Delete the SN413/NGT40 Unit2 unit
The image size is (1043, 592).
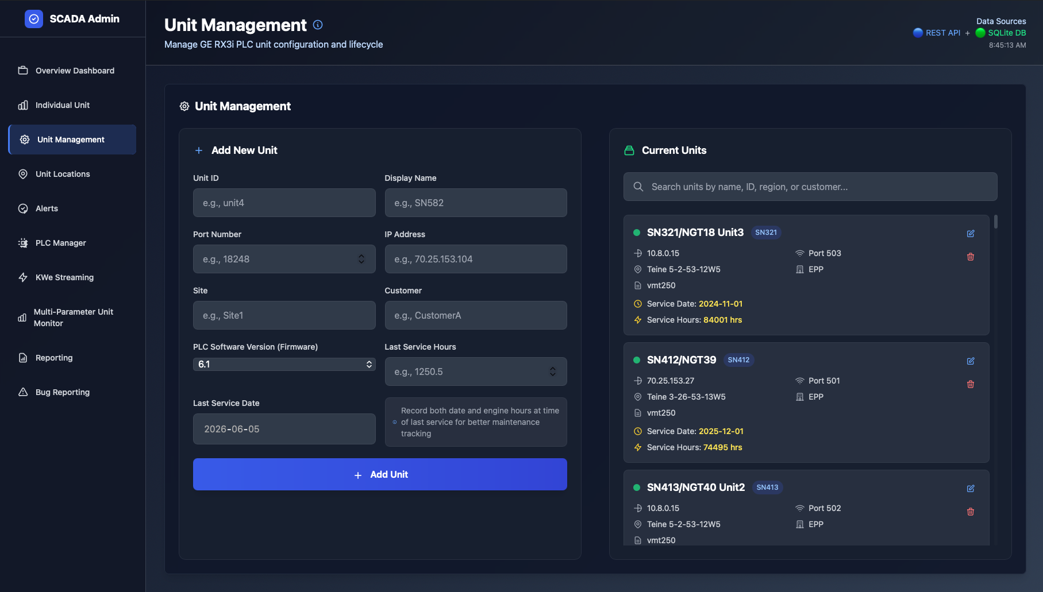point(971,512)
